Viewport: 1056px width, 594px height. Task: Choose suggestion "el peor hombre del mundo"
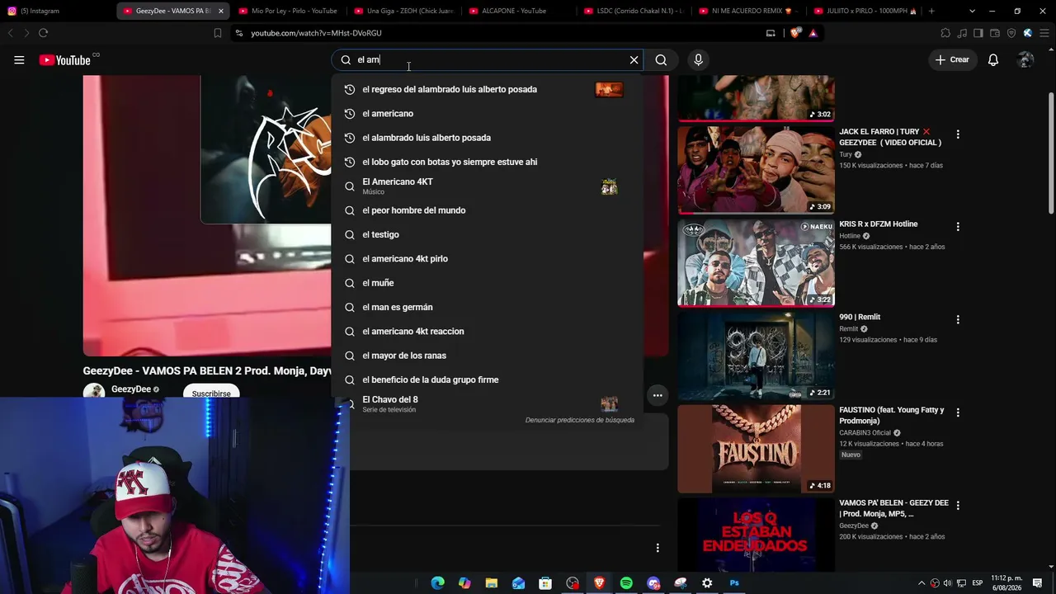click(x=487, y=210)
